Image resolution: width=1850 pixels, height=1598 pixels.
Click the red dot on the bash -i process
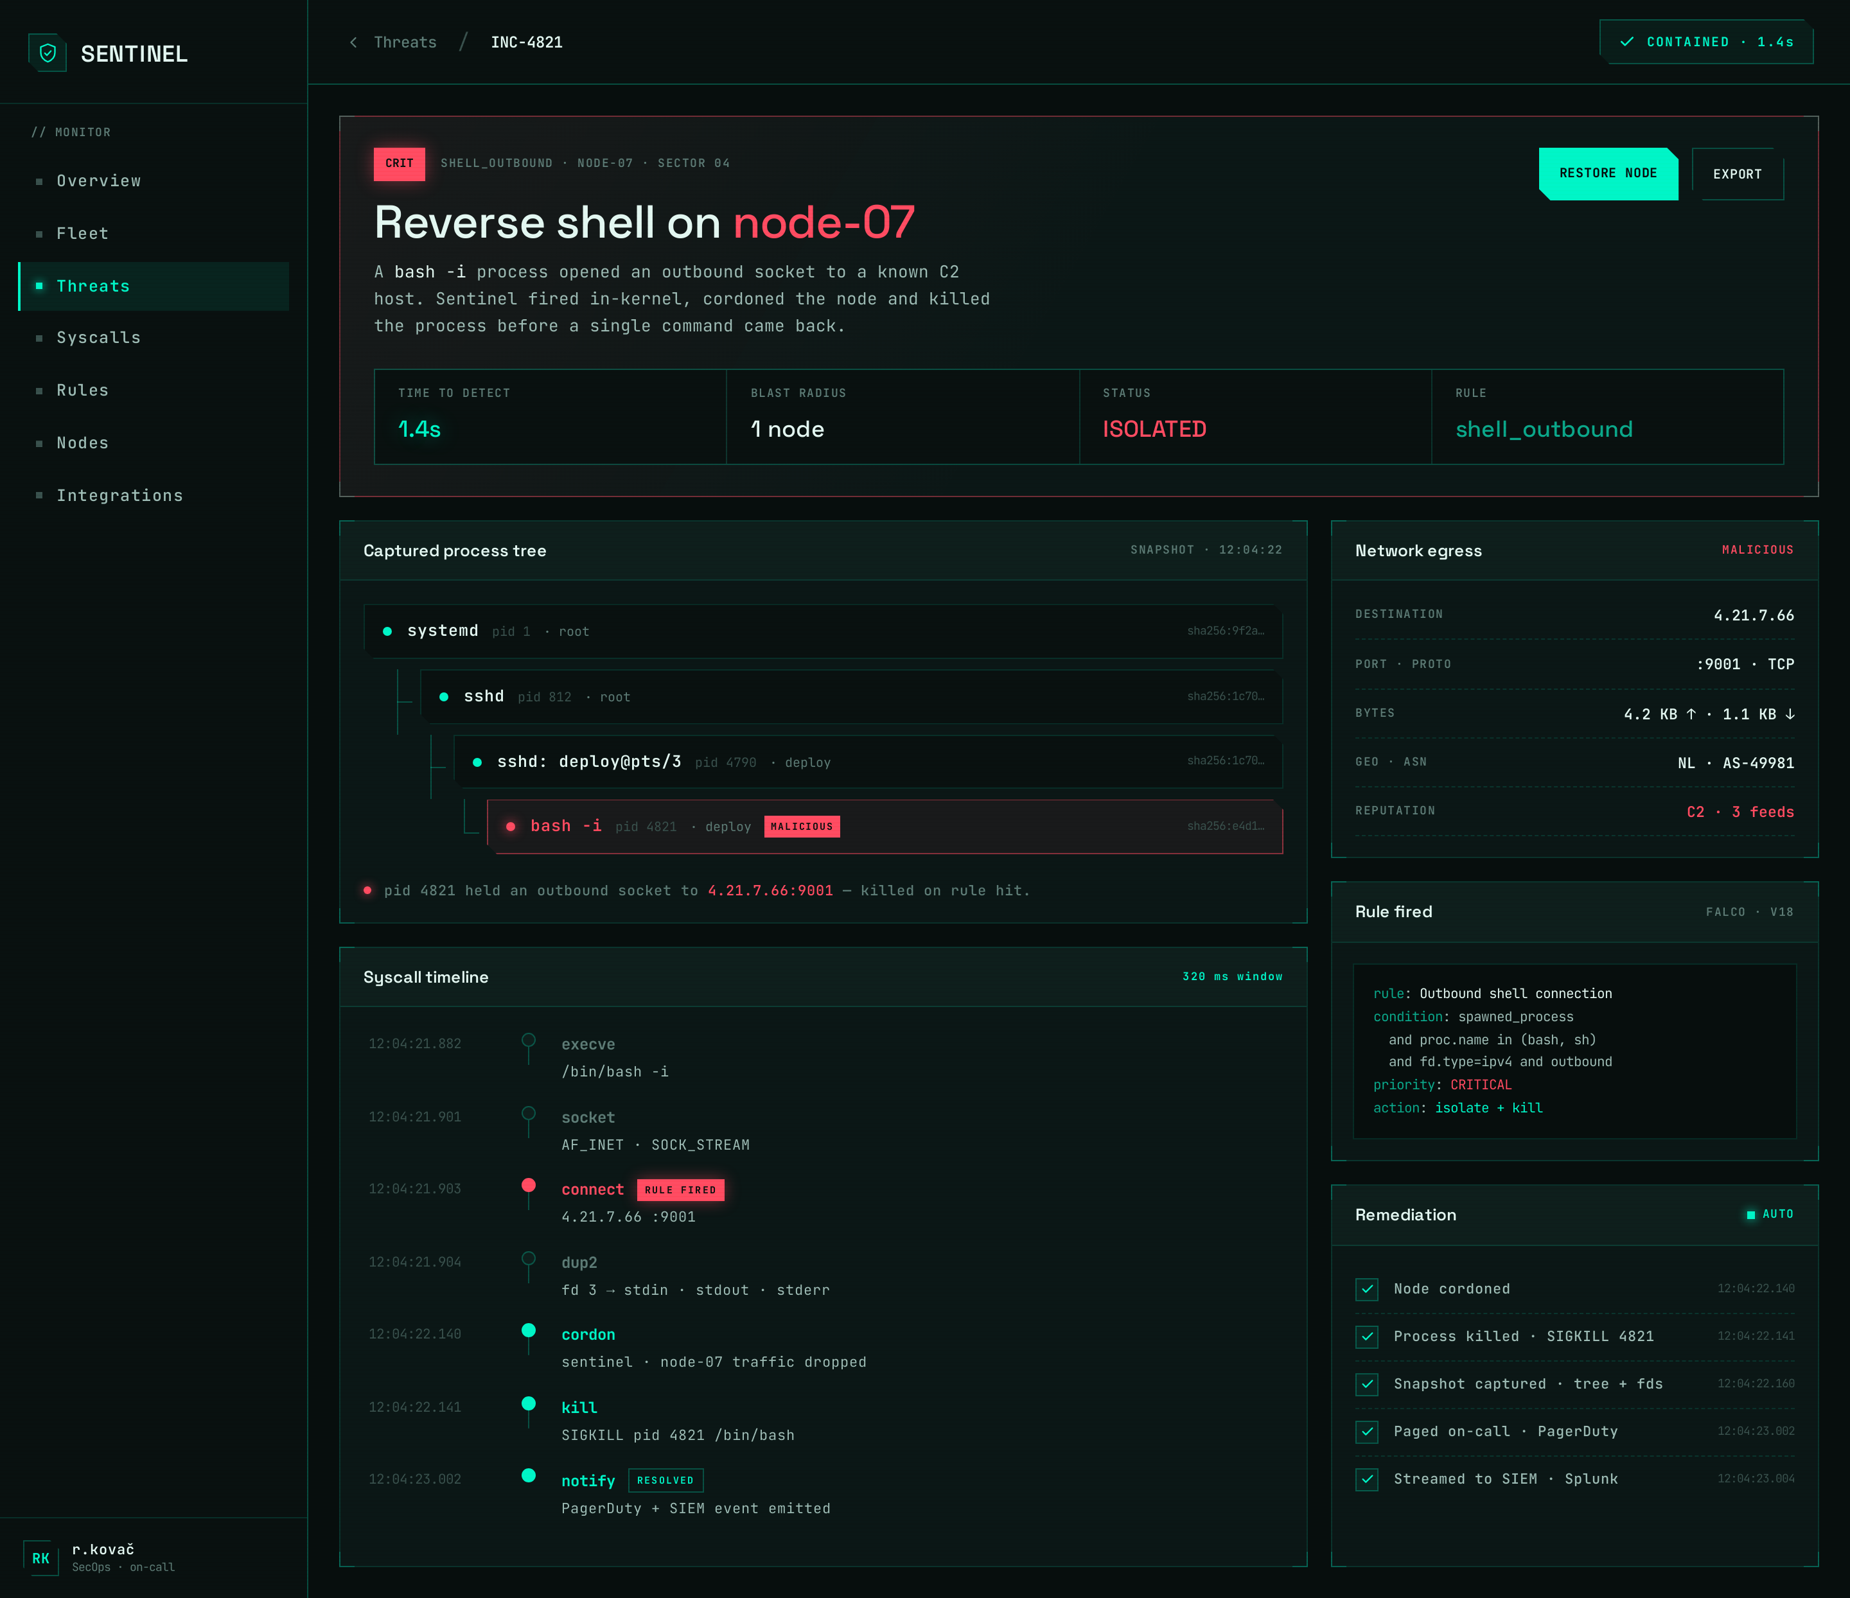click(511, 827)
